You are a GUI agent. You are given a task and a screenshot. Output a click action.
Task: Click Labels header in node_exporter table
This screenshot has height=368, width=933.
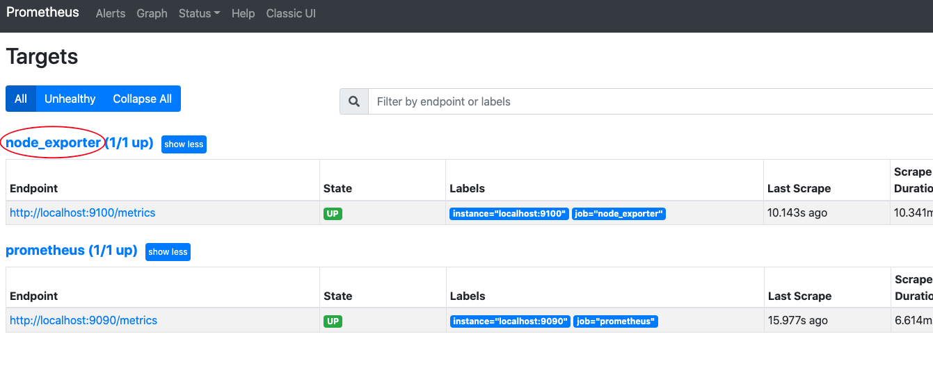click(x=468, y=188)
